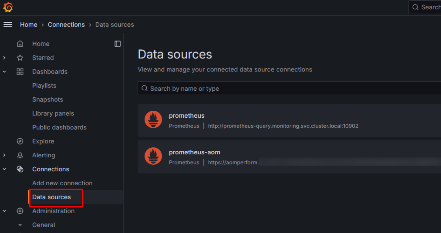Viewport: 441px width, 233px height.
Task: Open Dashboards in the sidebar
Action: (50, 72)
